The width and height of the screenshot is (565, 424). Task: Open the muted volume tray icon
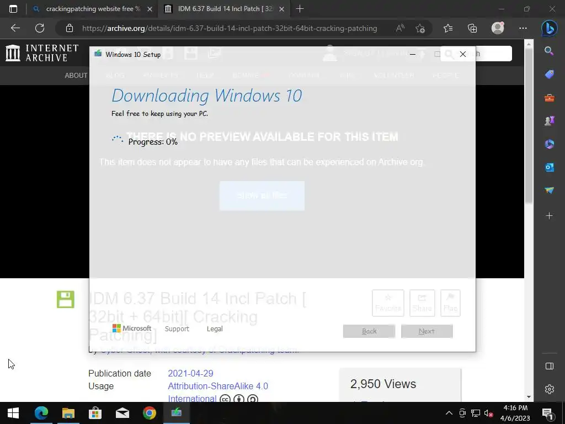[489, 413]
